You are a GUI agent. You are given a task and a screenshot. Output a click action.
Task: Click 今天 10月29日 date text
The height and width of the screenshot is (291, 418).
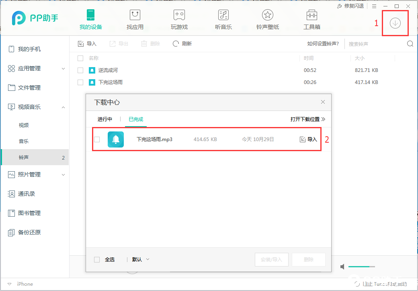click(x=258, y=139)
